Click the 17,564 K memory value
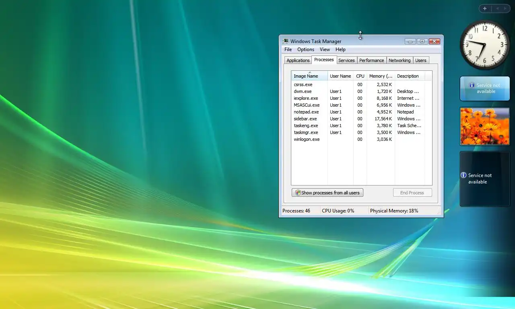This screenshot has width=515, height=309. (x=383, y=119)
